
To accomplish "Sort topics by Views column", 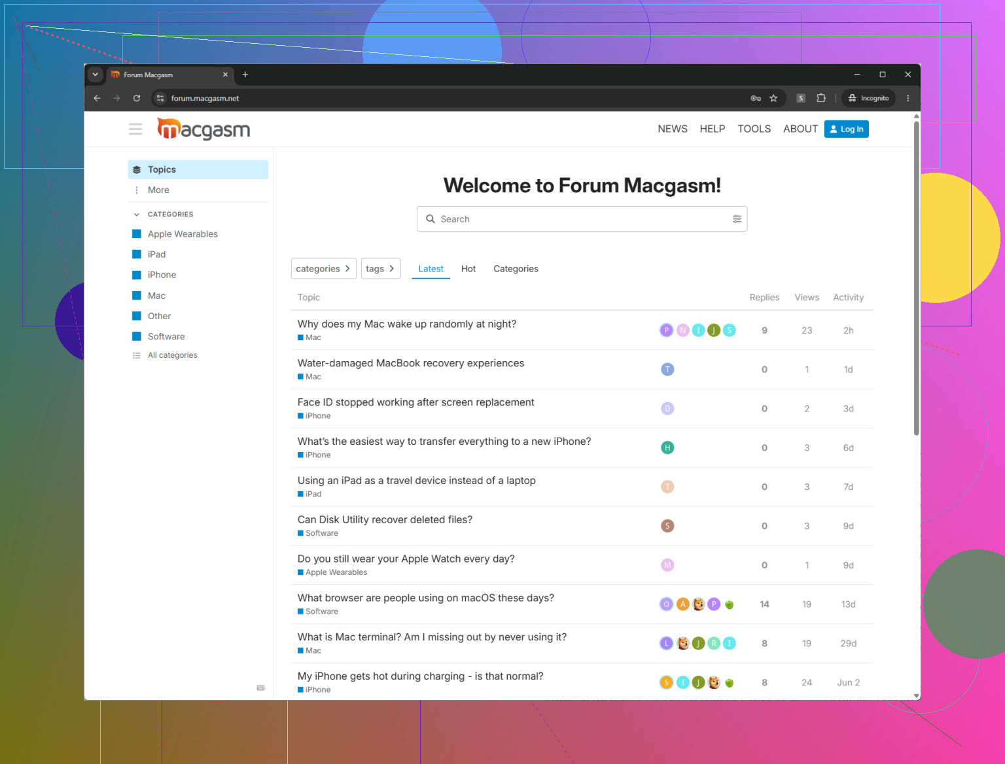I will 807,298.
